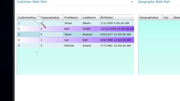
Task: Click the CustomerKey cell in Bob's row
Action: pyautogui.click(x=28, y=29)
